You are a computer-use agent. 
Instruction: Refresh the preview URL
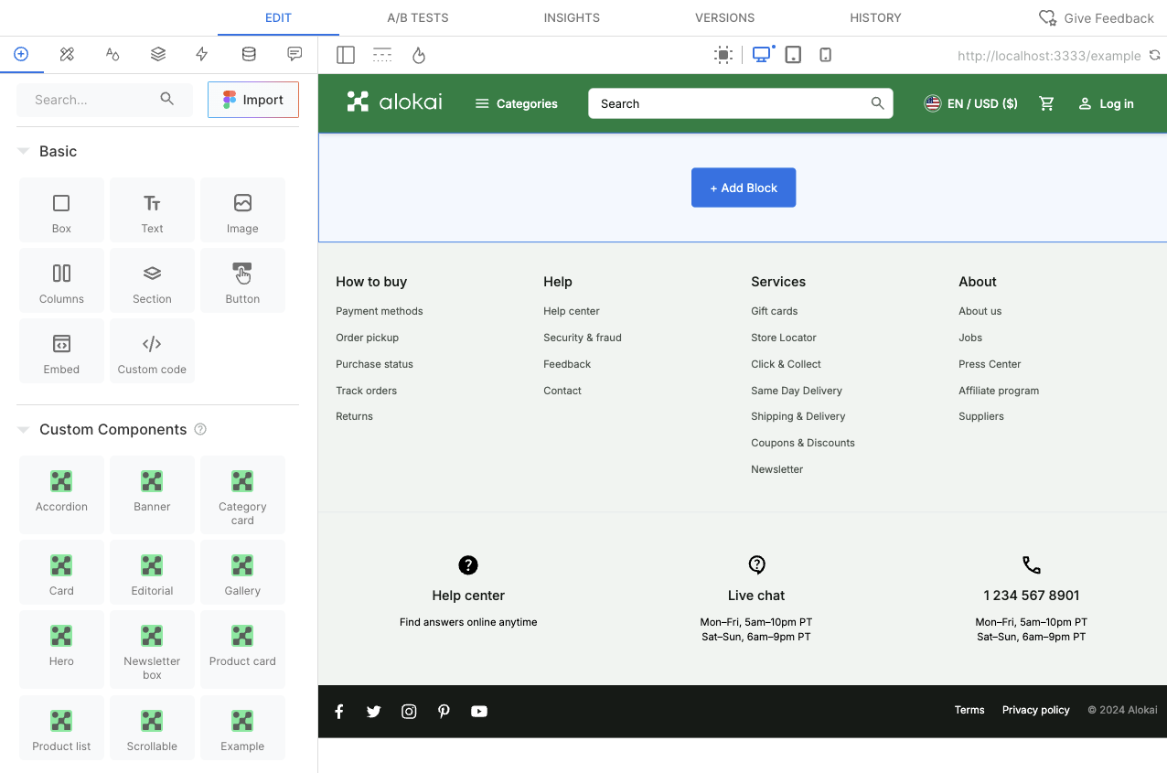1156,55
